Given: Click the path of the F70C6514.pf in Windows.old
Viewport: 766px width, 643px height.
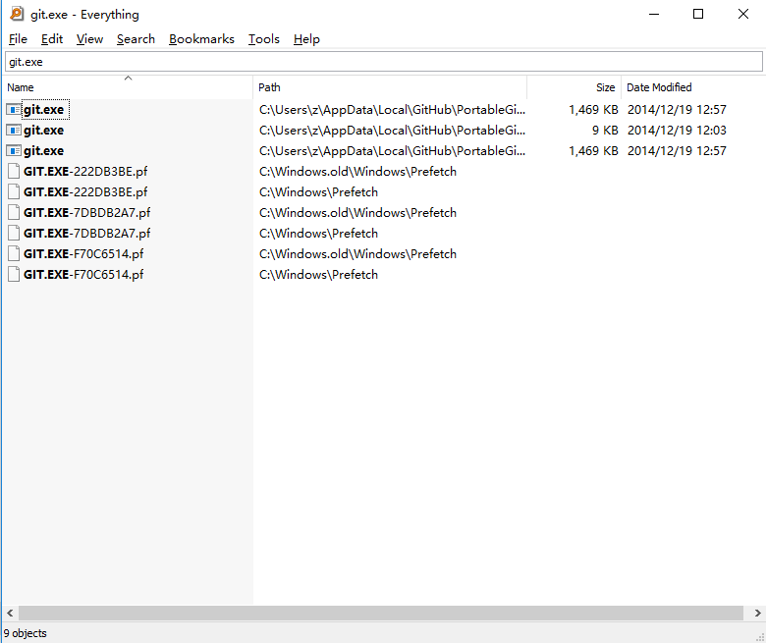Looking at the screenshot, I should [357, 253].
